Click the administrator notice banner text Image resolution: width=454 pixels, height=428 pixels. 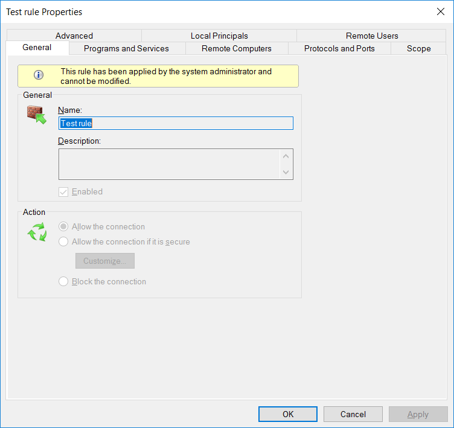point(166,76)
